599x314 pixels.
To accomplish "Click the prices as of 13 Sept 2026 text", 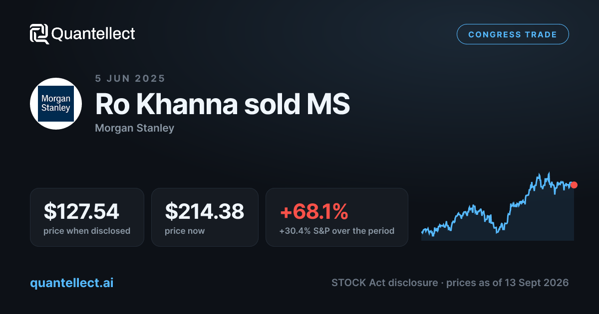I will [x=508, y=283].
